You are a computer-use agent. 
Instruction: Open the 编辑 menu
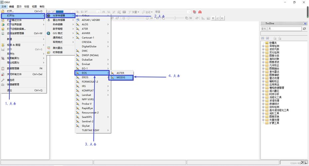11,7
